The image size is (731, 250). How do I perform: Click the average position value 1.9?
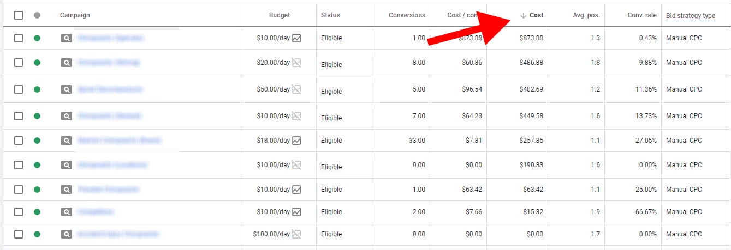[595, 212]
